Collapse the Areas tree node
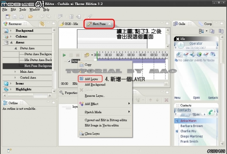This screenshot has width=227, height=154. [x=11, y=43]
